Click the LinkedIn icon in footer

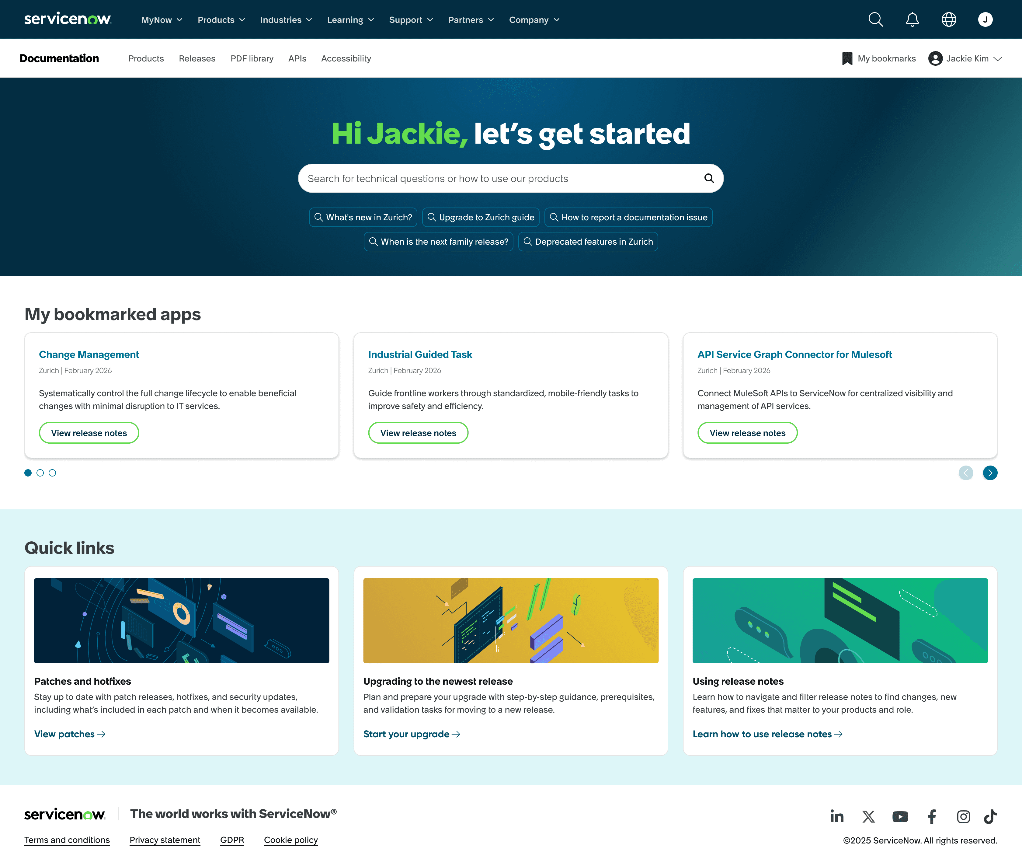pos(836,816)
